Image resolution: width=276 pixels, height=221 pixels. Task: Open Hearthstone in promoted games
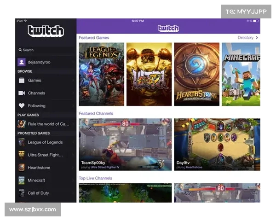click(x=46, y=168)
